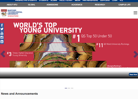The width and height of the screenshot is (138, 99).
Task: Select the second slide indicator
Action: [x=69, y=88]
